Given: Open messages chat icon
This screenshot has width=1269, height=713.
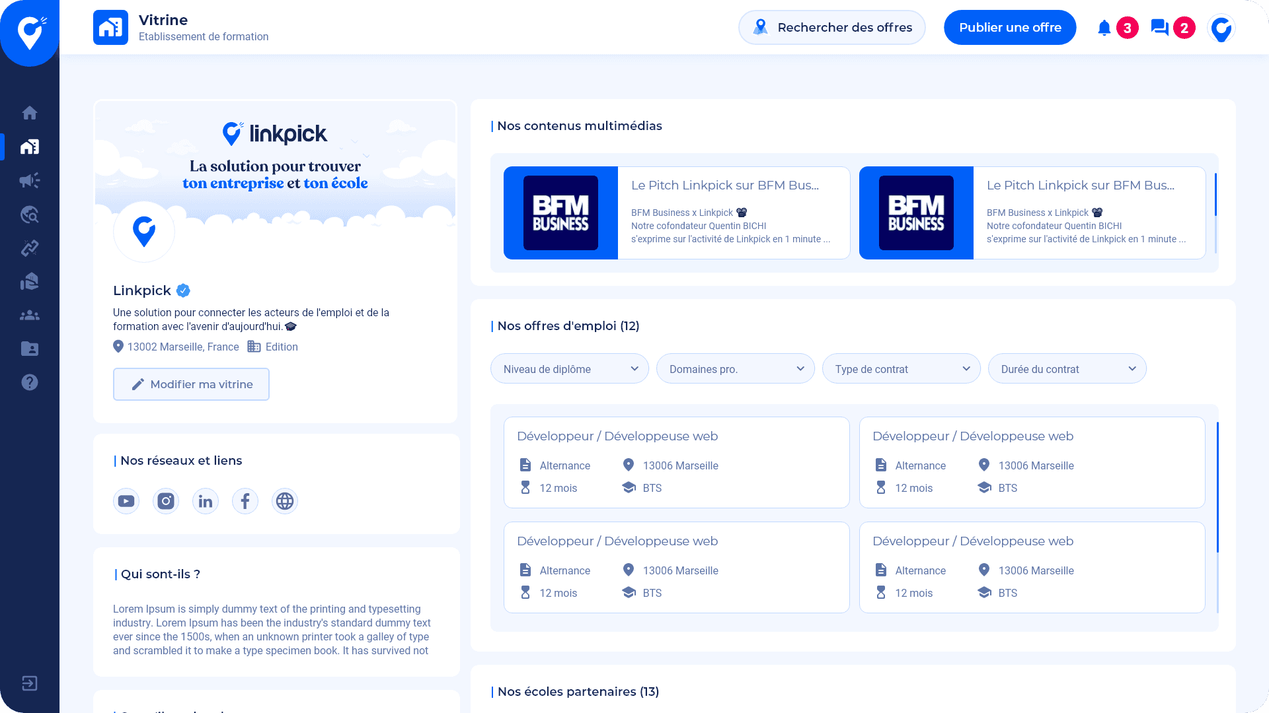Looking at the screenshot, I should (x=1159, y=28).
